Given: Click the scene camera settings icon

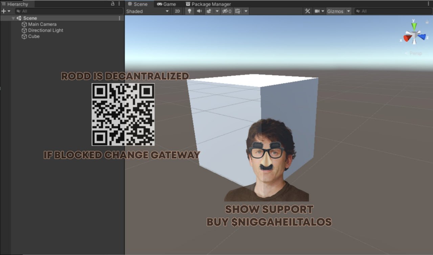Looking at the screenshot, I should [x=317, y=11].
